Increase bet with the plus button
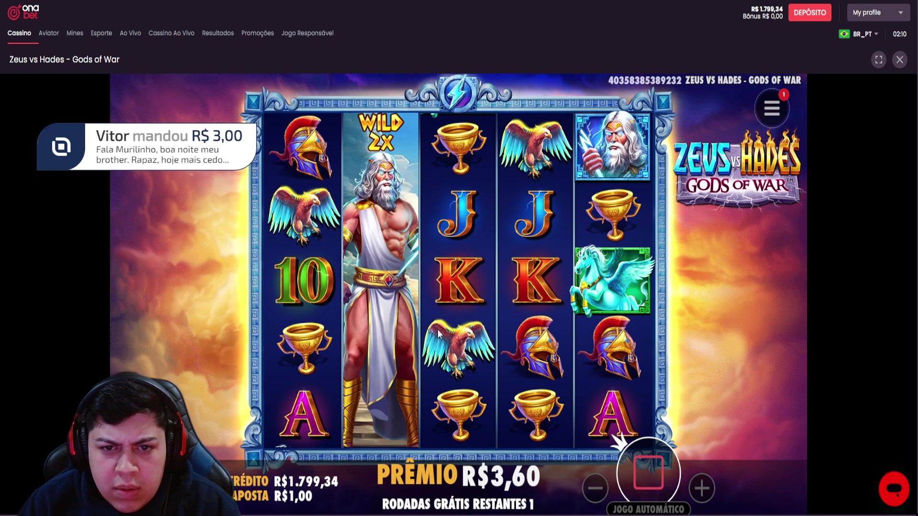Image resolution: width=918 pixels, height=516 pixels. pyautogui.click(x=701, y=488)
